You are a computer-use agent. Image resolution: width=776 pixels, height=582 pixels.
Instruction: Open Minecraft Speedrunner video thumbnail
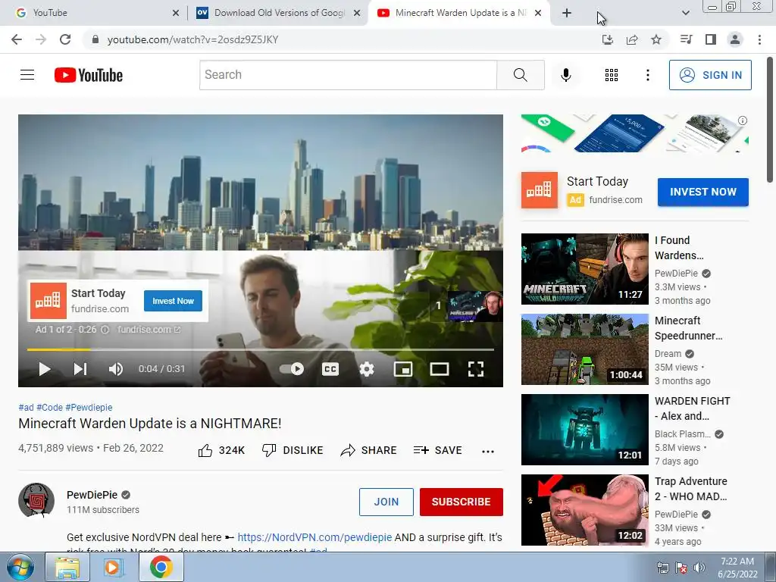tap(584, 349)
